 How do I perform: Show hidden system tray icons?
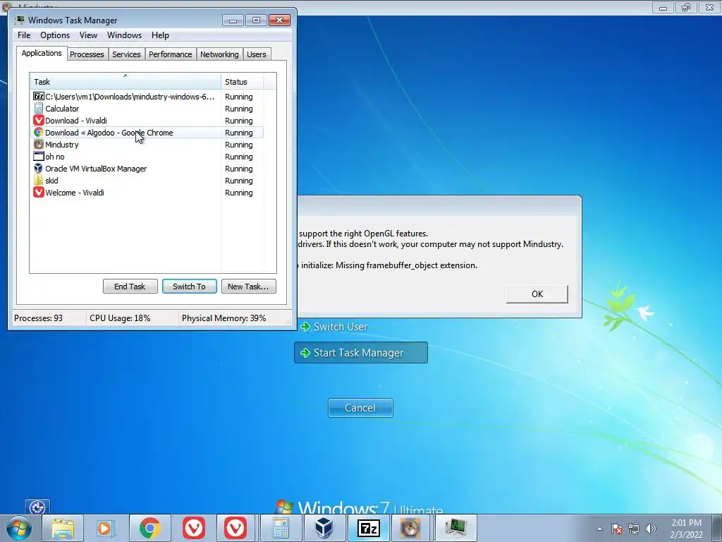tap(599, 529)
